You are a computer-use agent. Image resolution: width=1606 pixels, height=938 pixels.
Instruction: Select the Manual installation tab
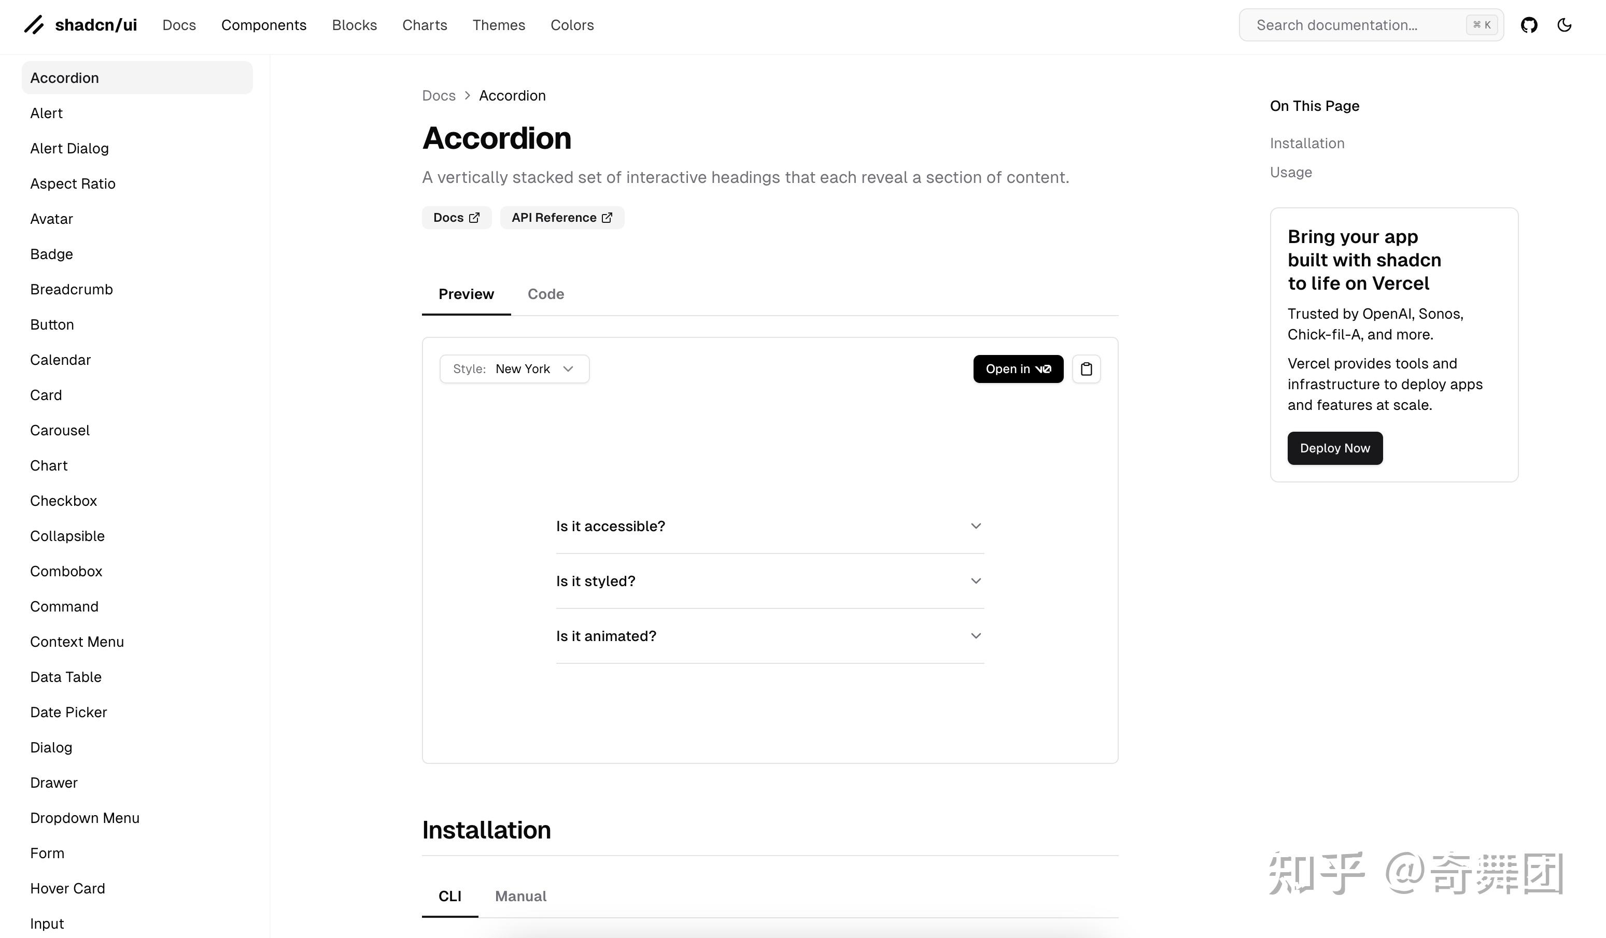(x=520, y=896)
